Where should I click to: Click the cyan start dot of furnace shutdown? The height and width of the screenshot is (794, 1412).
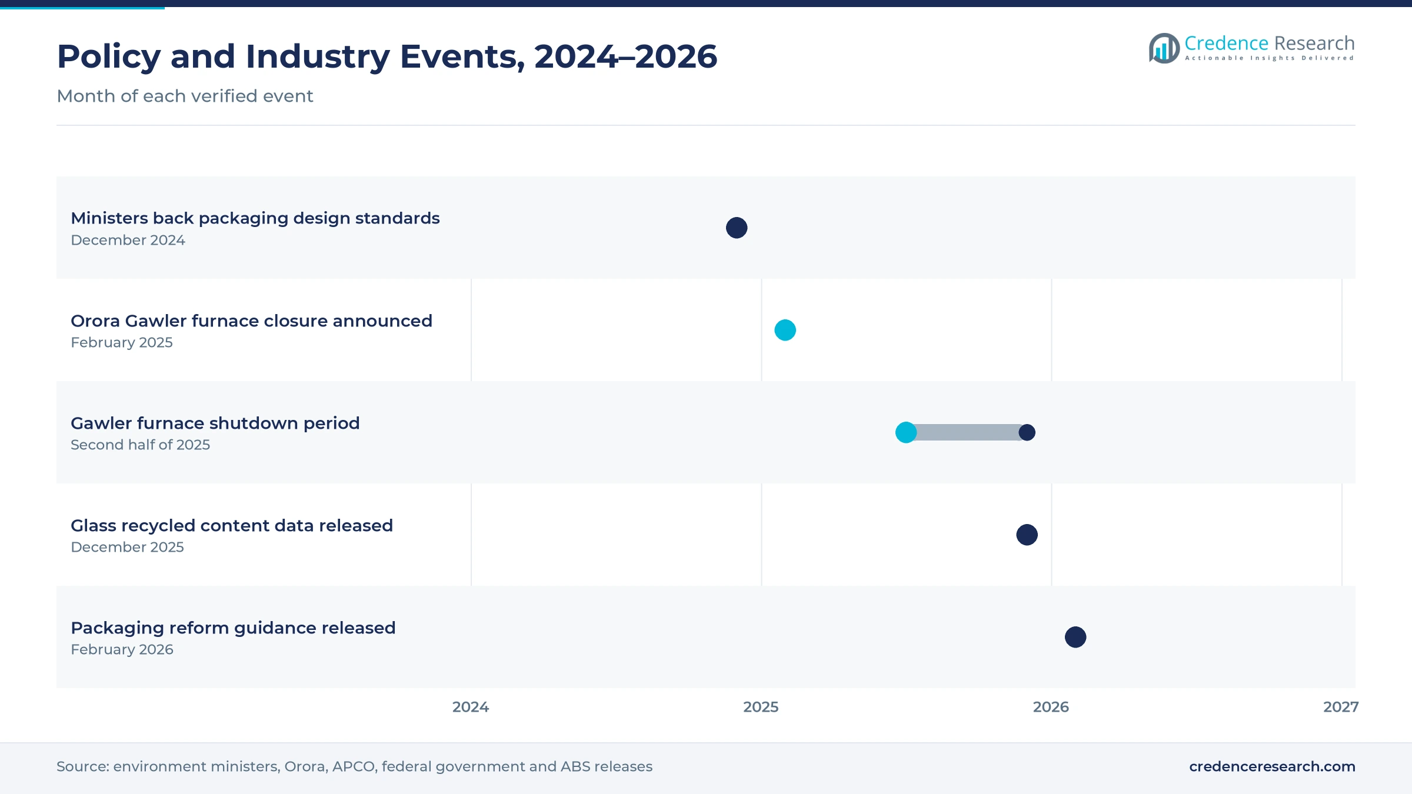(x=906, y=432)
